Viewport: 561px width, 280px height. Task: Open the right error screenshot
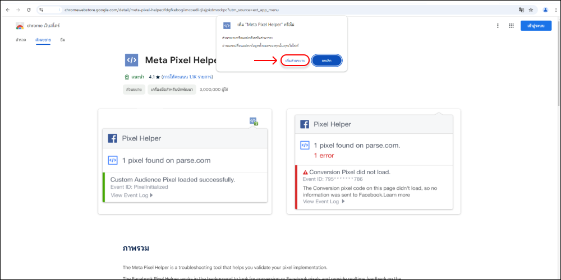(374, 161)
